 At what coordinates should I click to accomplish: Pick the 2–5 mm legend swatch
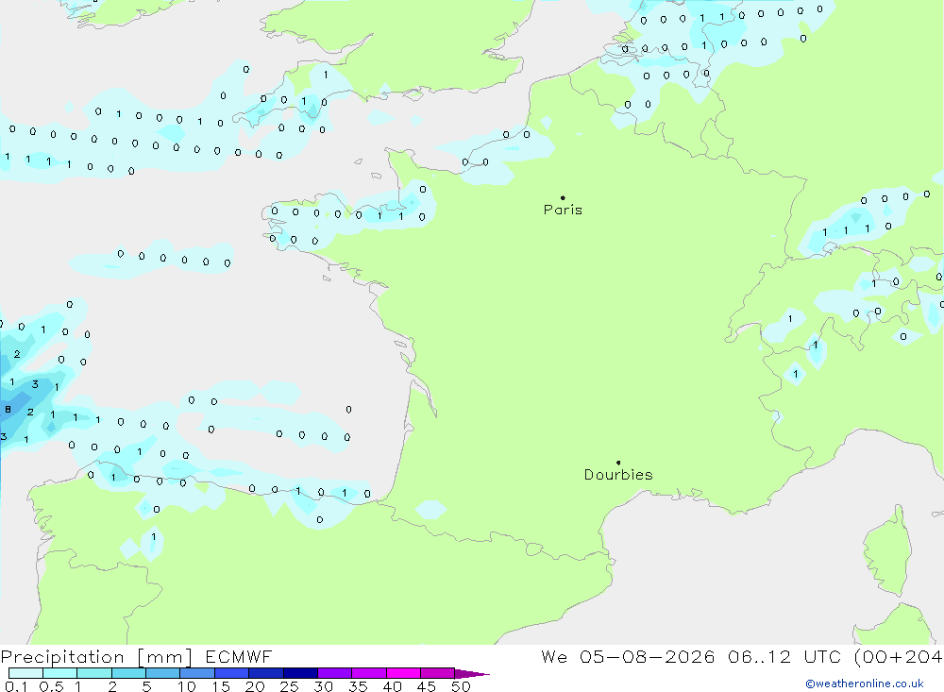point(128,673)
